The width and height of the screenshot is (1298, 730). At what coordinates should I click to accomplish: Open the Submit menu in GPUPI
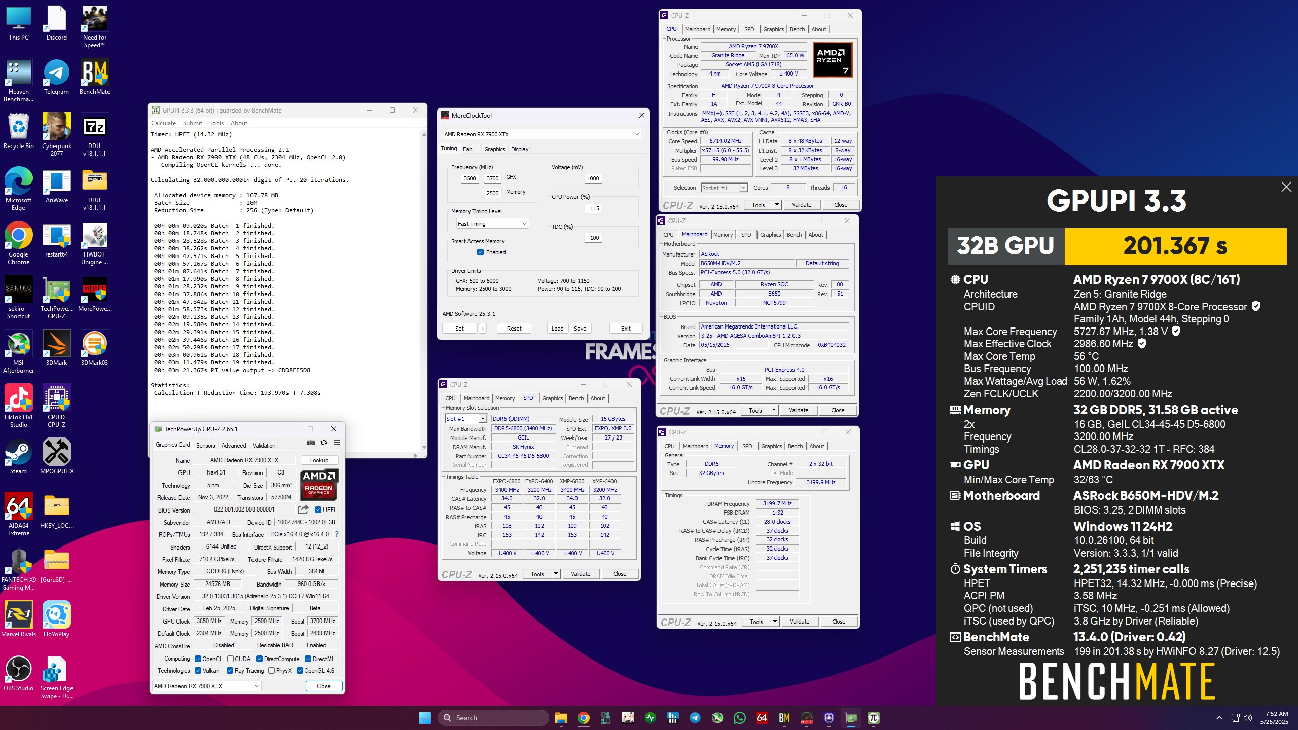193,123
